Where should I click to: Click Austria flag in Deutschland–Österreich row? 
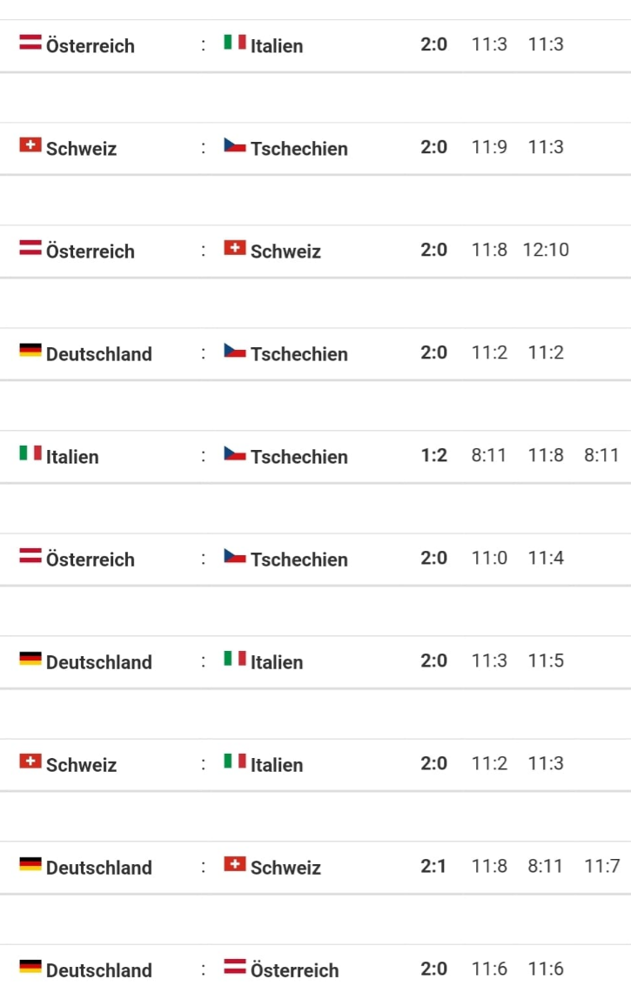point(235,967)
